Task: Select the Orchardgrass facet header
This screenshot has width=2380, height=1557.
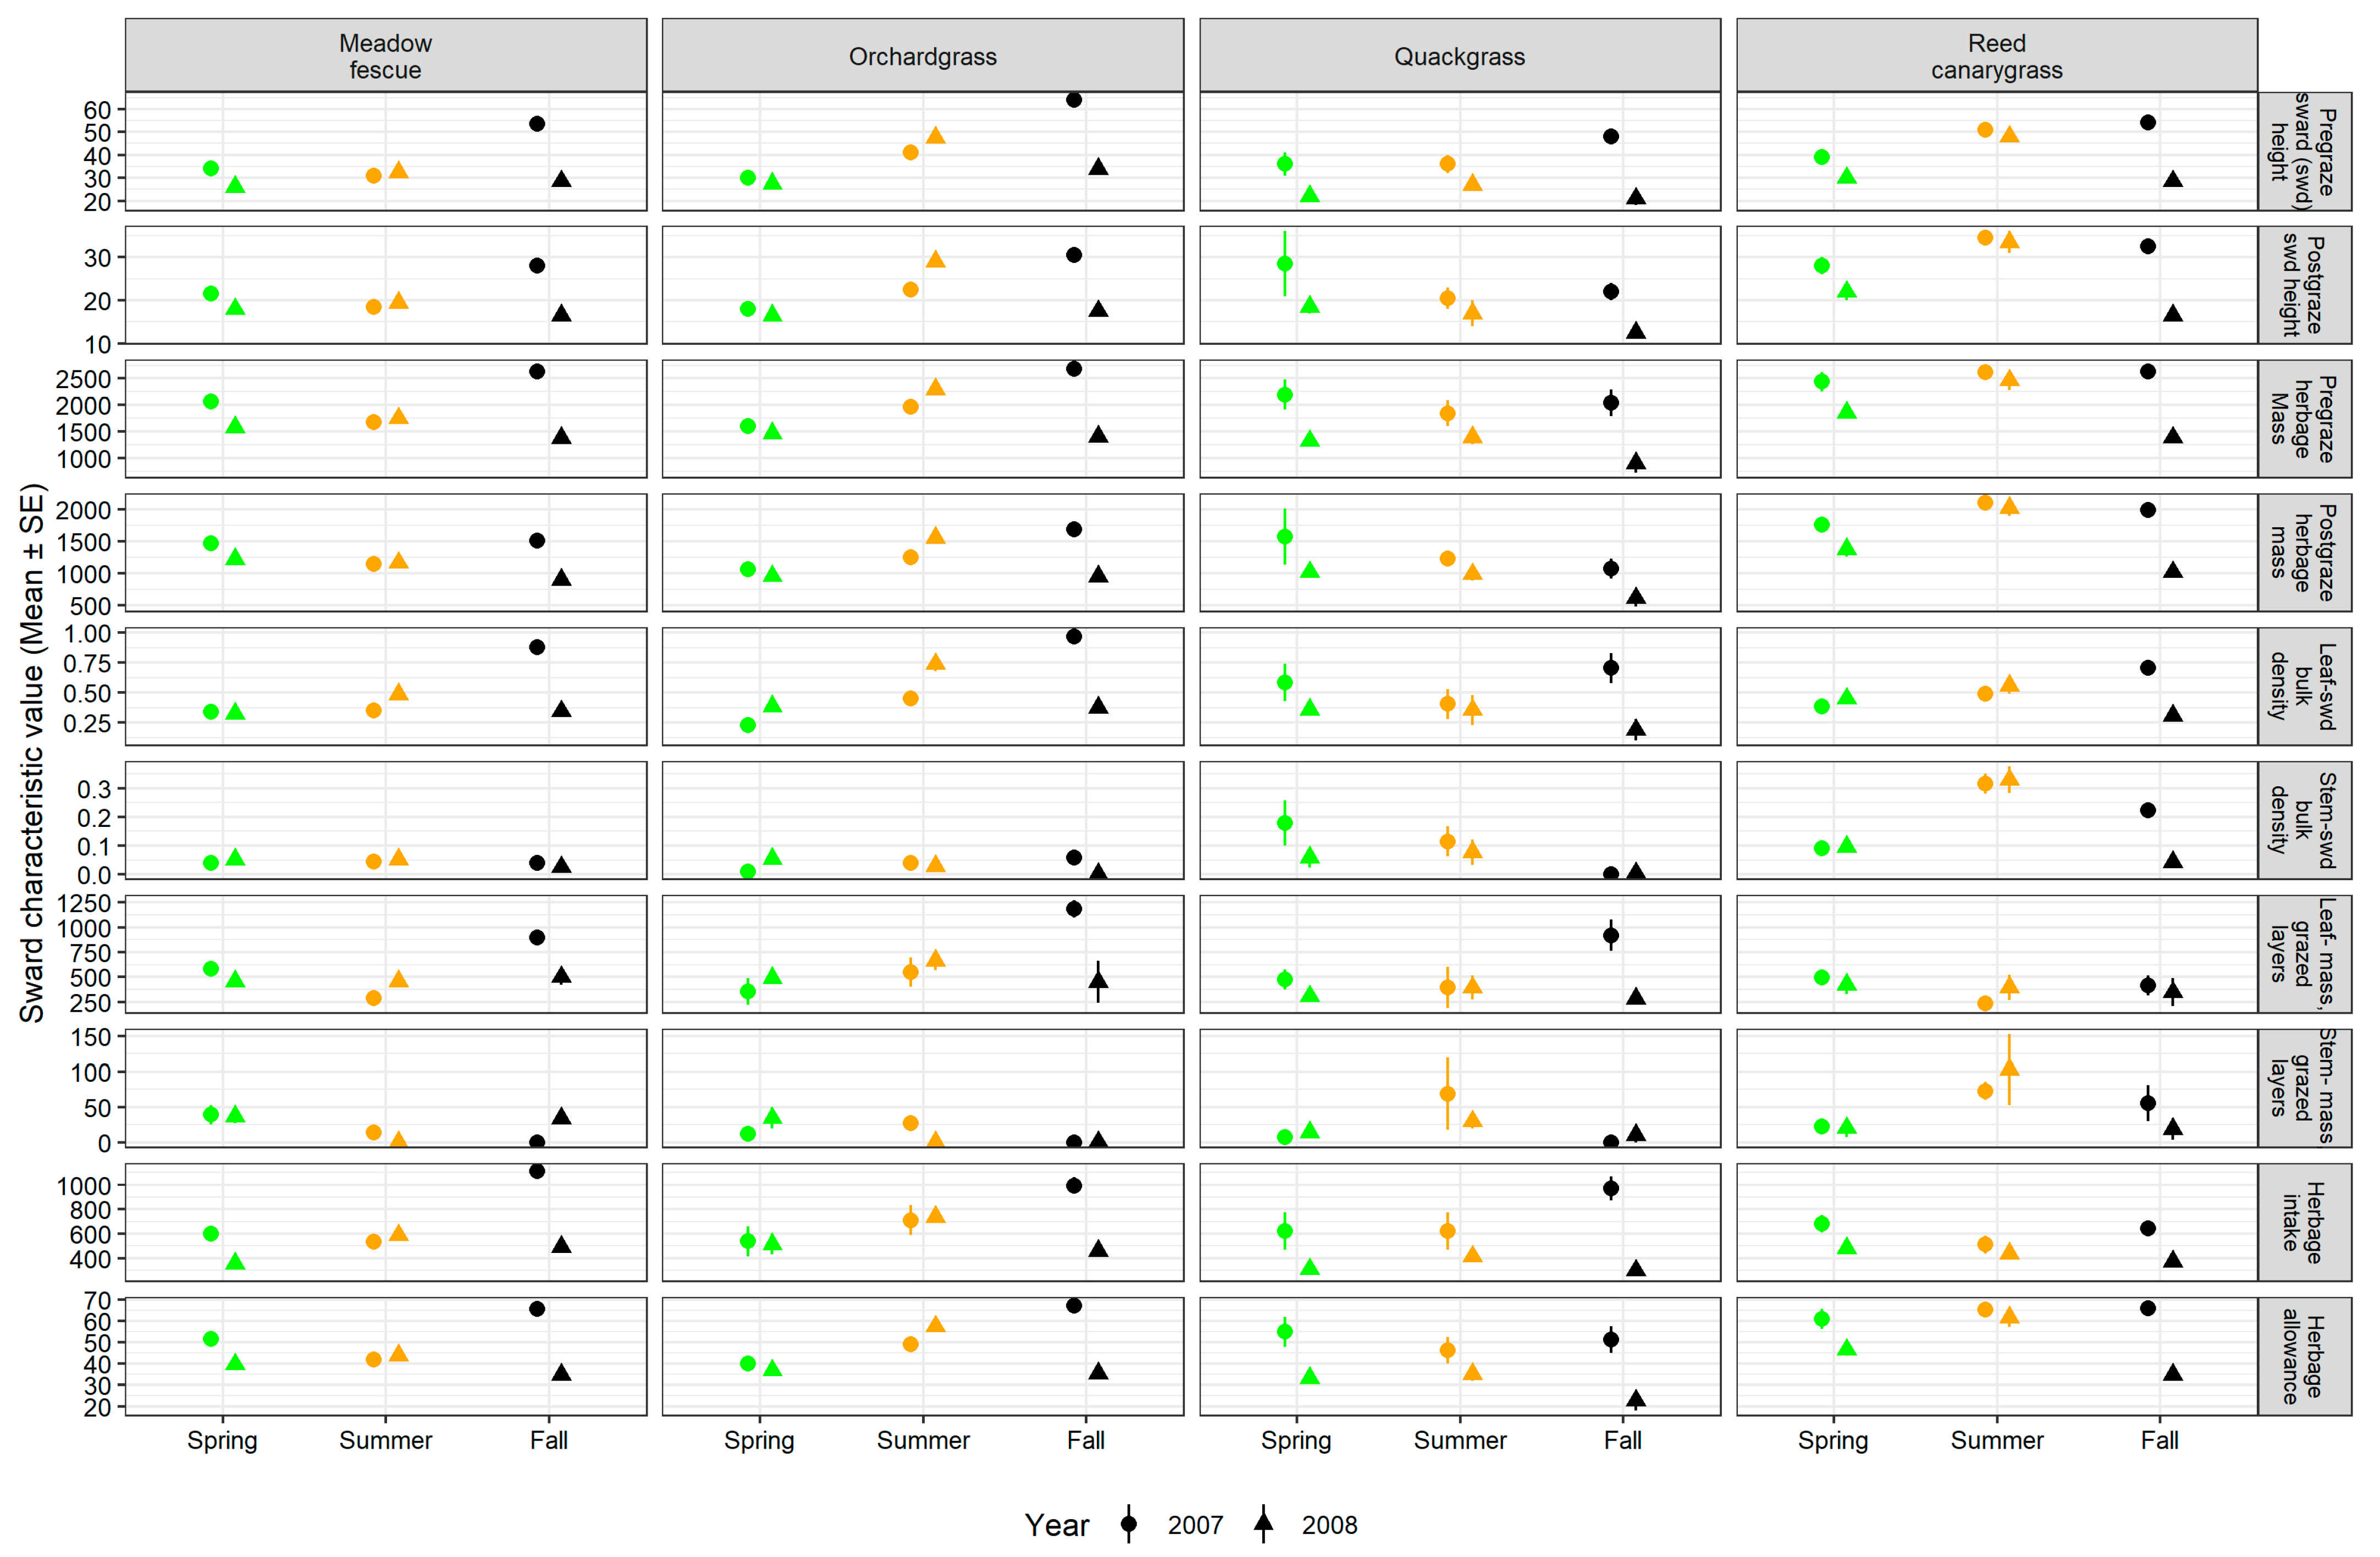Action: 922,56
